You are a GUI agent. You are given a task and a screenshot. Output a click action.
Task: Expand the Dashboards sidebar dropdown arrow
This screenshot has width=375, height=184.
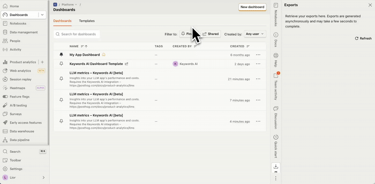42,15
